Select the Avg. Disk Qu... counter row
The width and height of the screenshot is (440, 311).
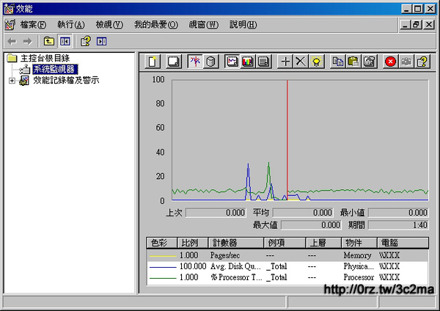pos(287,266)
